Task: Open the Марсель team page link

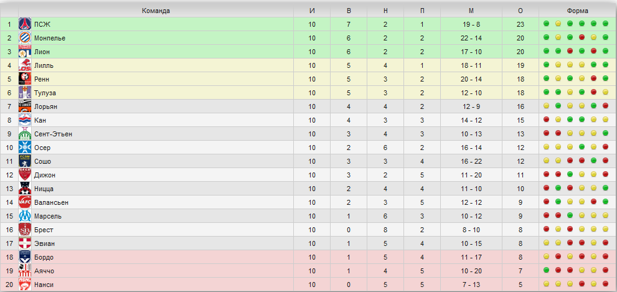Action: [x=49, y=216]
